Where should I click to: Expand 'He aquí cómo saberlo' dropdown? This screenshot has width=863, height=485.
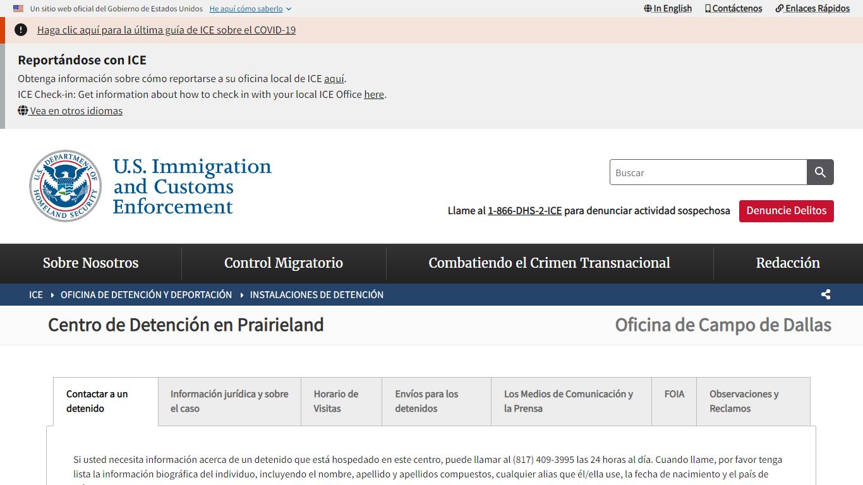click(x=250, y=9)
